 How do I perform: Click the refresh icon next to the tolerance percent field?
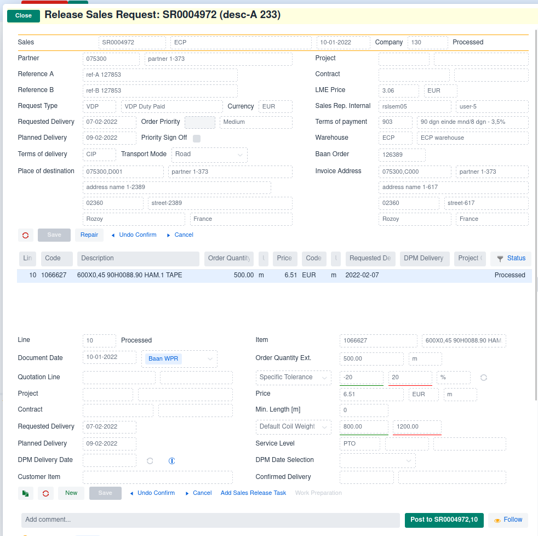pyautogui.click(x=484, y=378)
